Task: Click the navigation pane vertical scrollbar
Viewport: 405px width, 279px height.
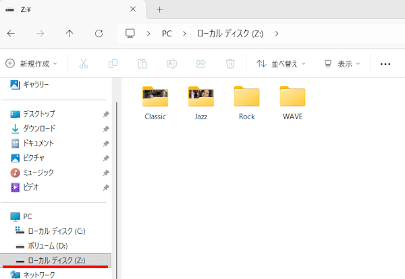Action: [117, 190]
